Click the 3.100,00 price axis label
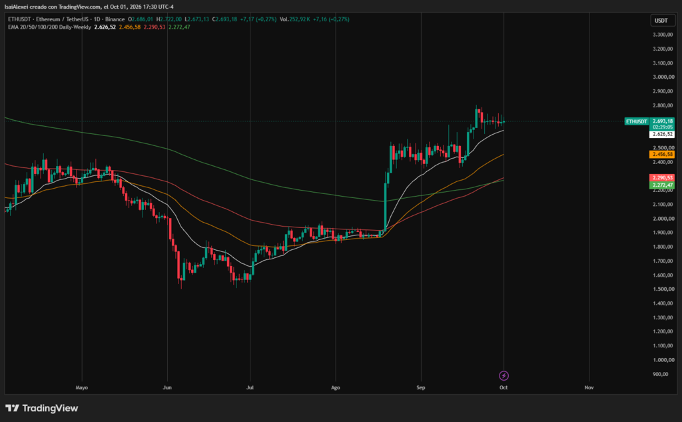Viewport: 682px width, 422px height. [663, 63]
